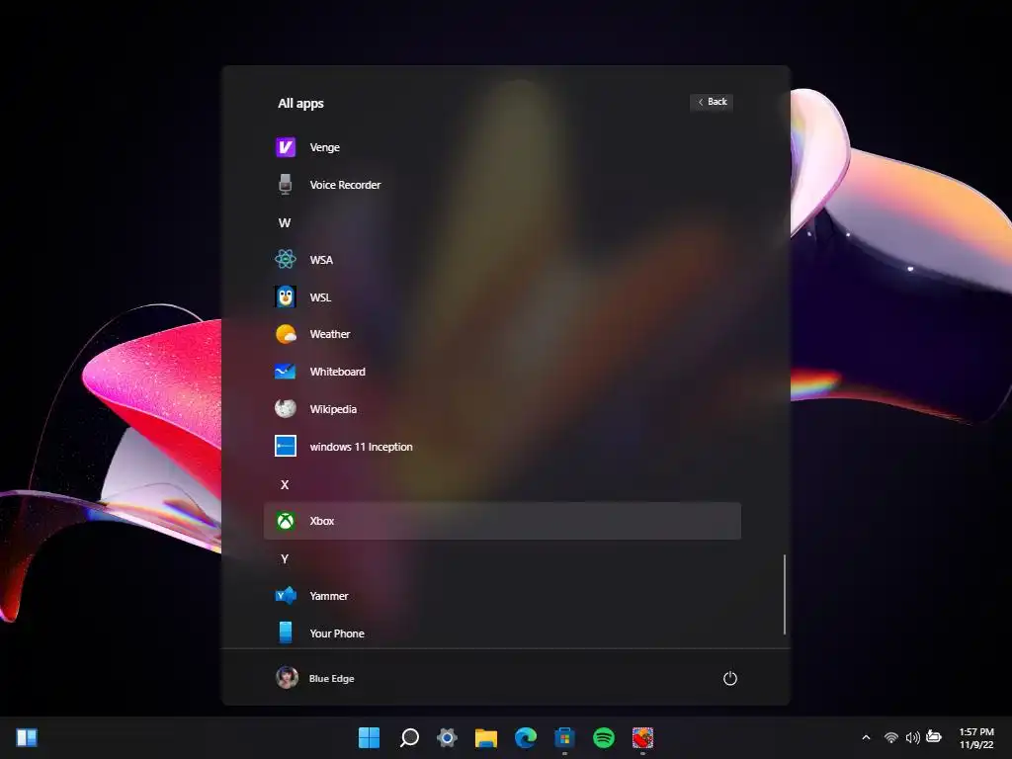Open Spotify from taskbar
1012x759 pixels.
604,737
